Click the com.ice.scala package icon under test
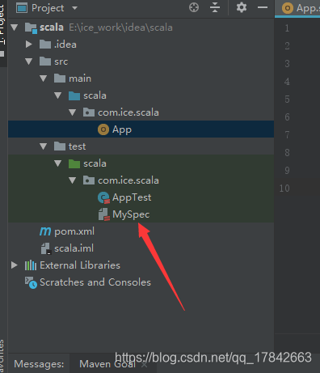 pos(89,180)
